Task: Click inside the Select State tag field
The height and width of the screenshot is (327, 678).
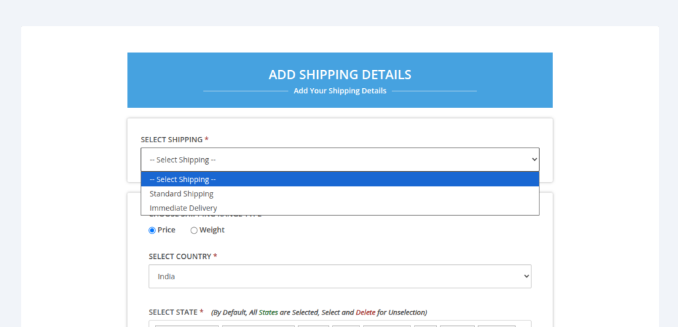Action: coord(340,324)
